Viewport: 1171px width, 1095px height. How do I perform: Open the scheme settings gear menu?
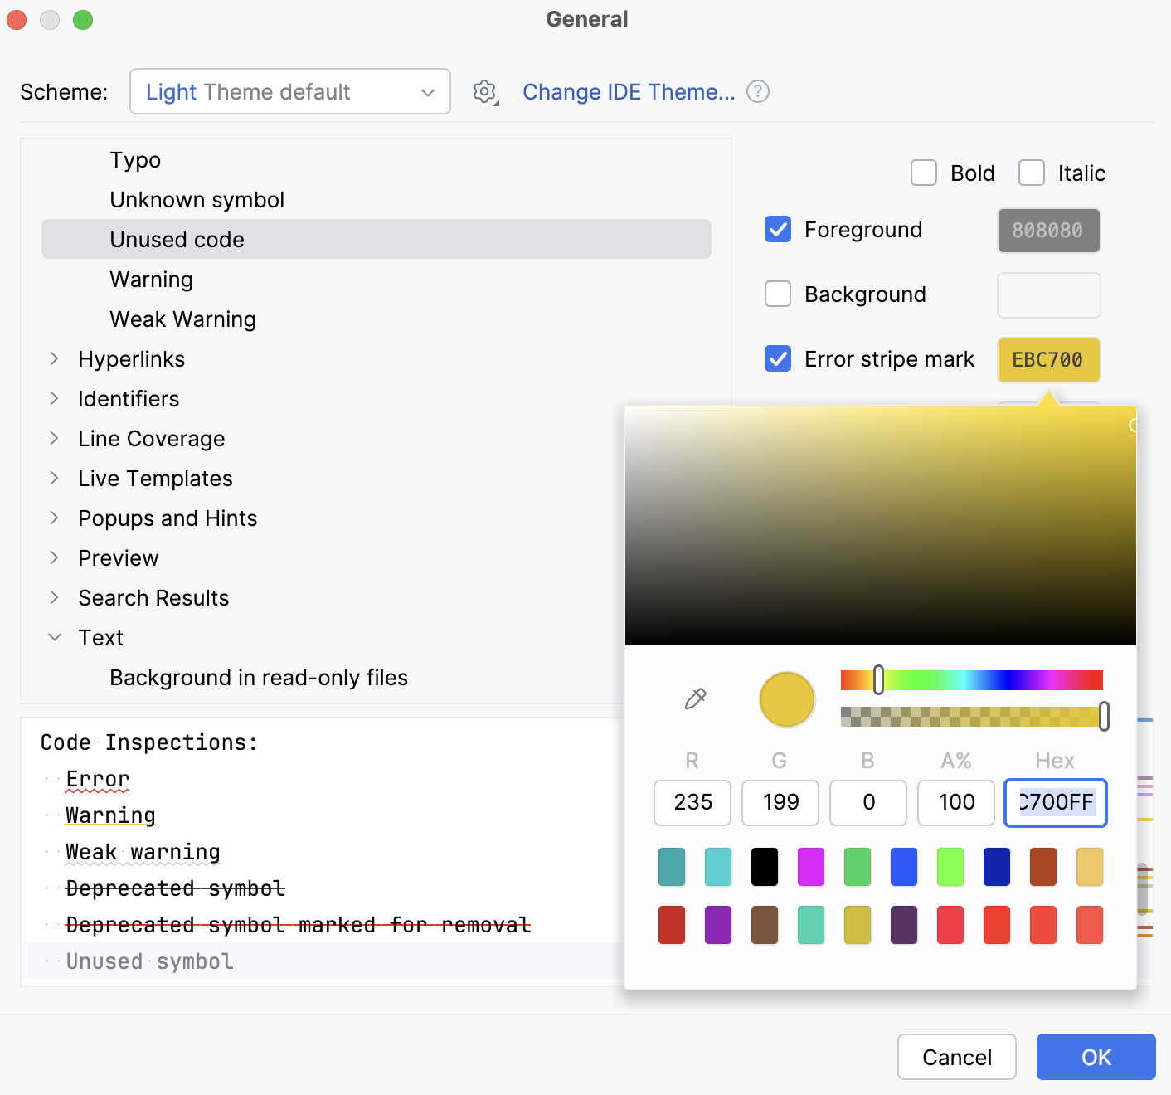point(484,92)
